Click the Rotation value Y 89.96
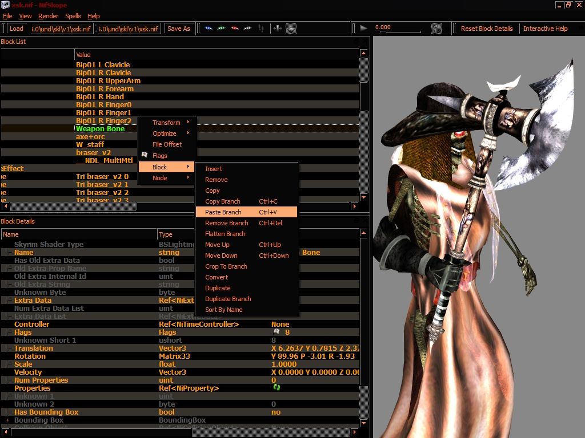 point(313,356)
